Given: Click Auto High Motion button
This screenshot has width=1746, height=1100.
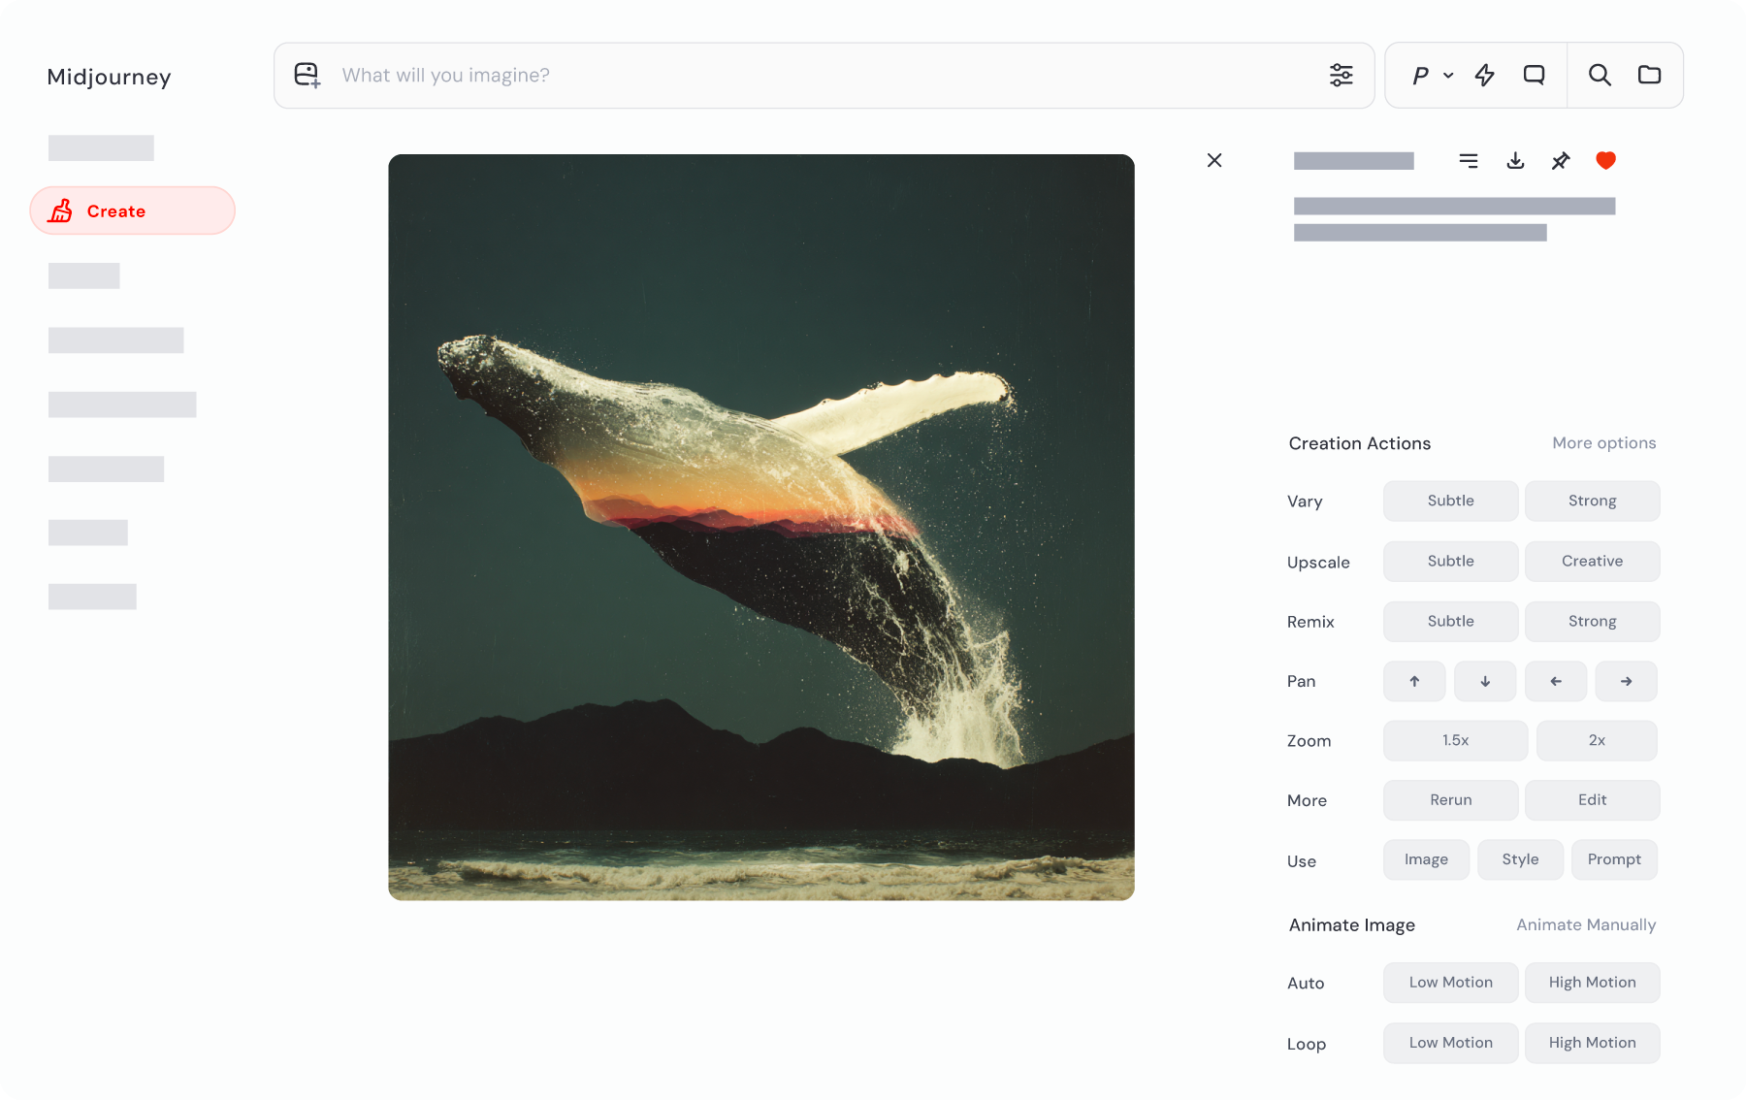Looking at the screenshot, I should pyautogui.click(x=1592, y=983).
